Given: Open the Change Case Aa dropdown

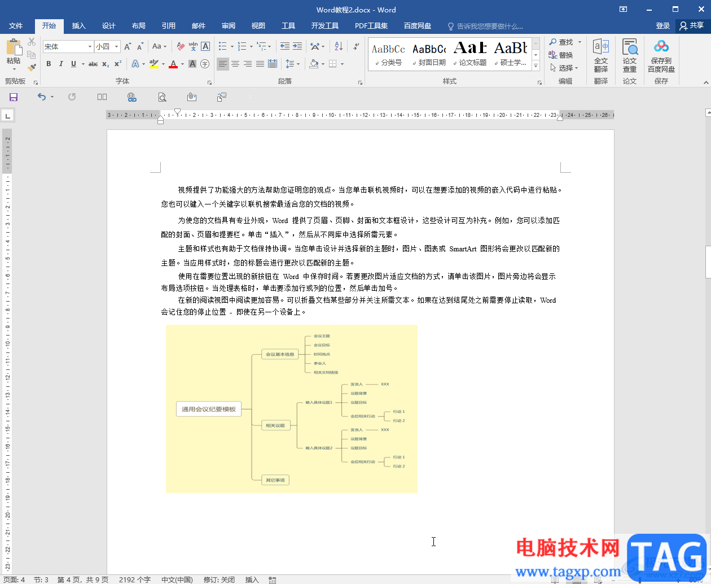Looking at the screenshot, I should pos(160,46).
